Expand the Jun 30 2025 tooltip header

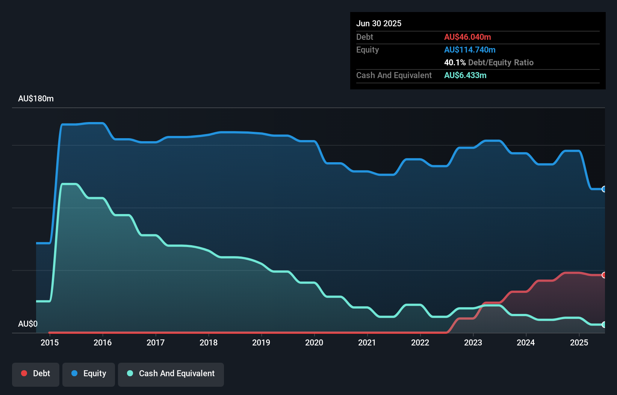click(379, 23)
